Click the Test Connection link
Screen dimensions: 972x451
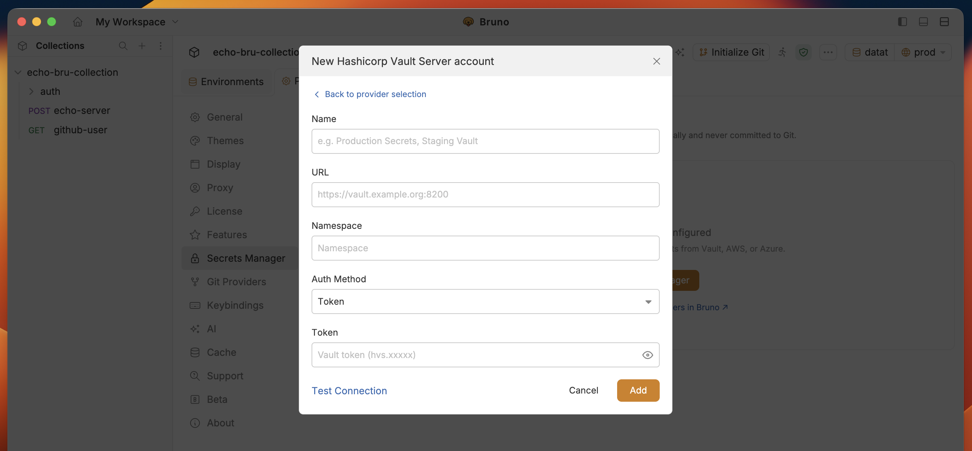point(349,391)
